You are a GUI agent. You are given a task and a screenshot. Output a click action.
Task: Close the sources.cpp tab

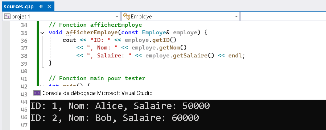[49, 6]
